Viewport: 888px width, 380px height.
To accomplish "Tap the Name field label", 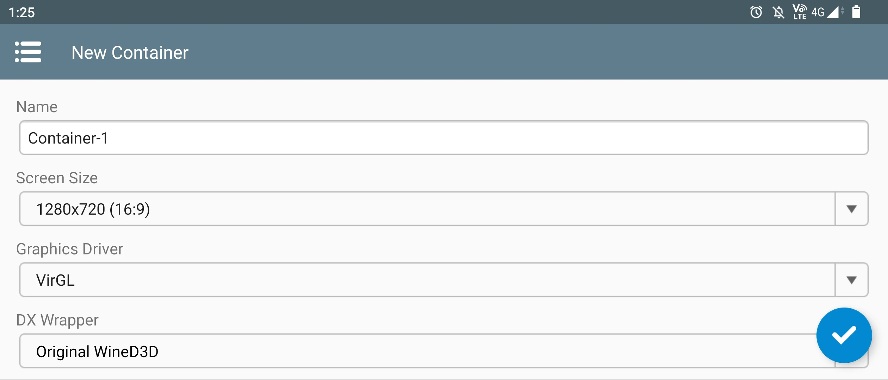I will (37, 107).
